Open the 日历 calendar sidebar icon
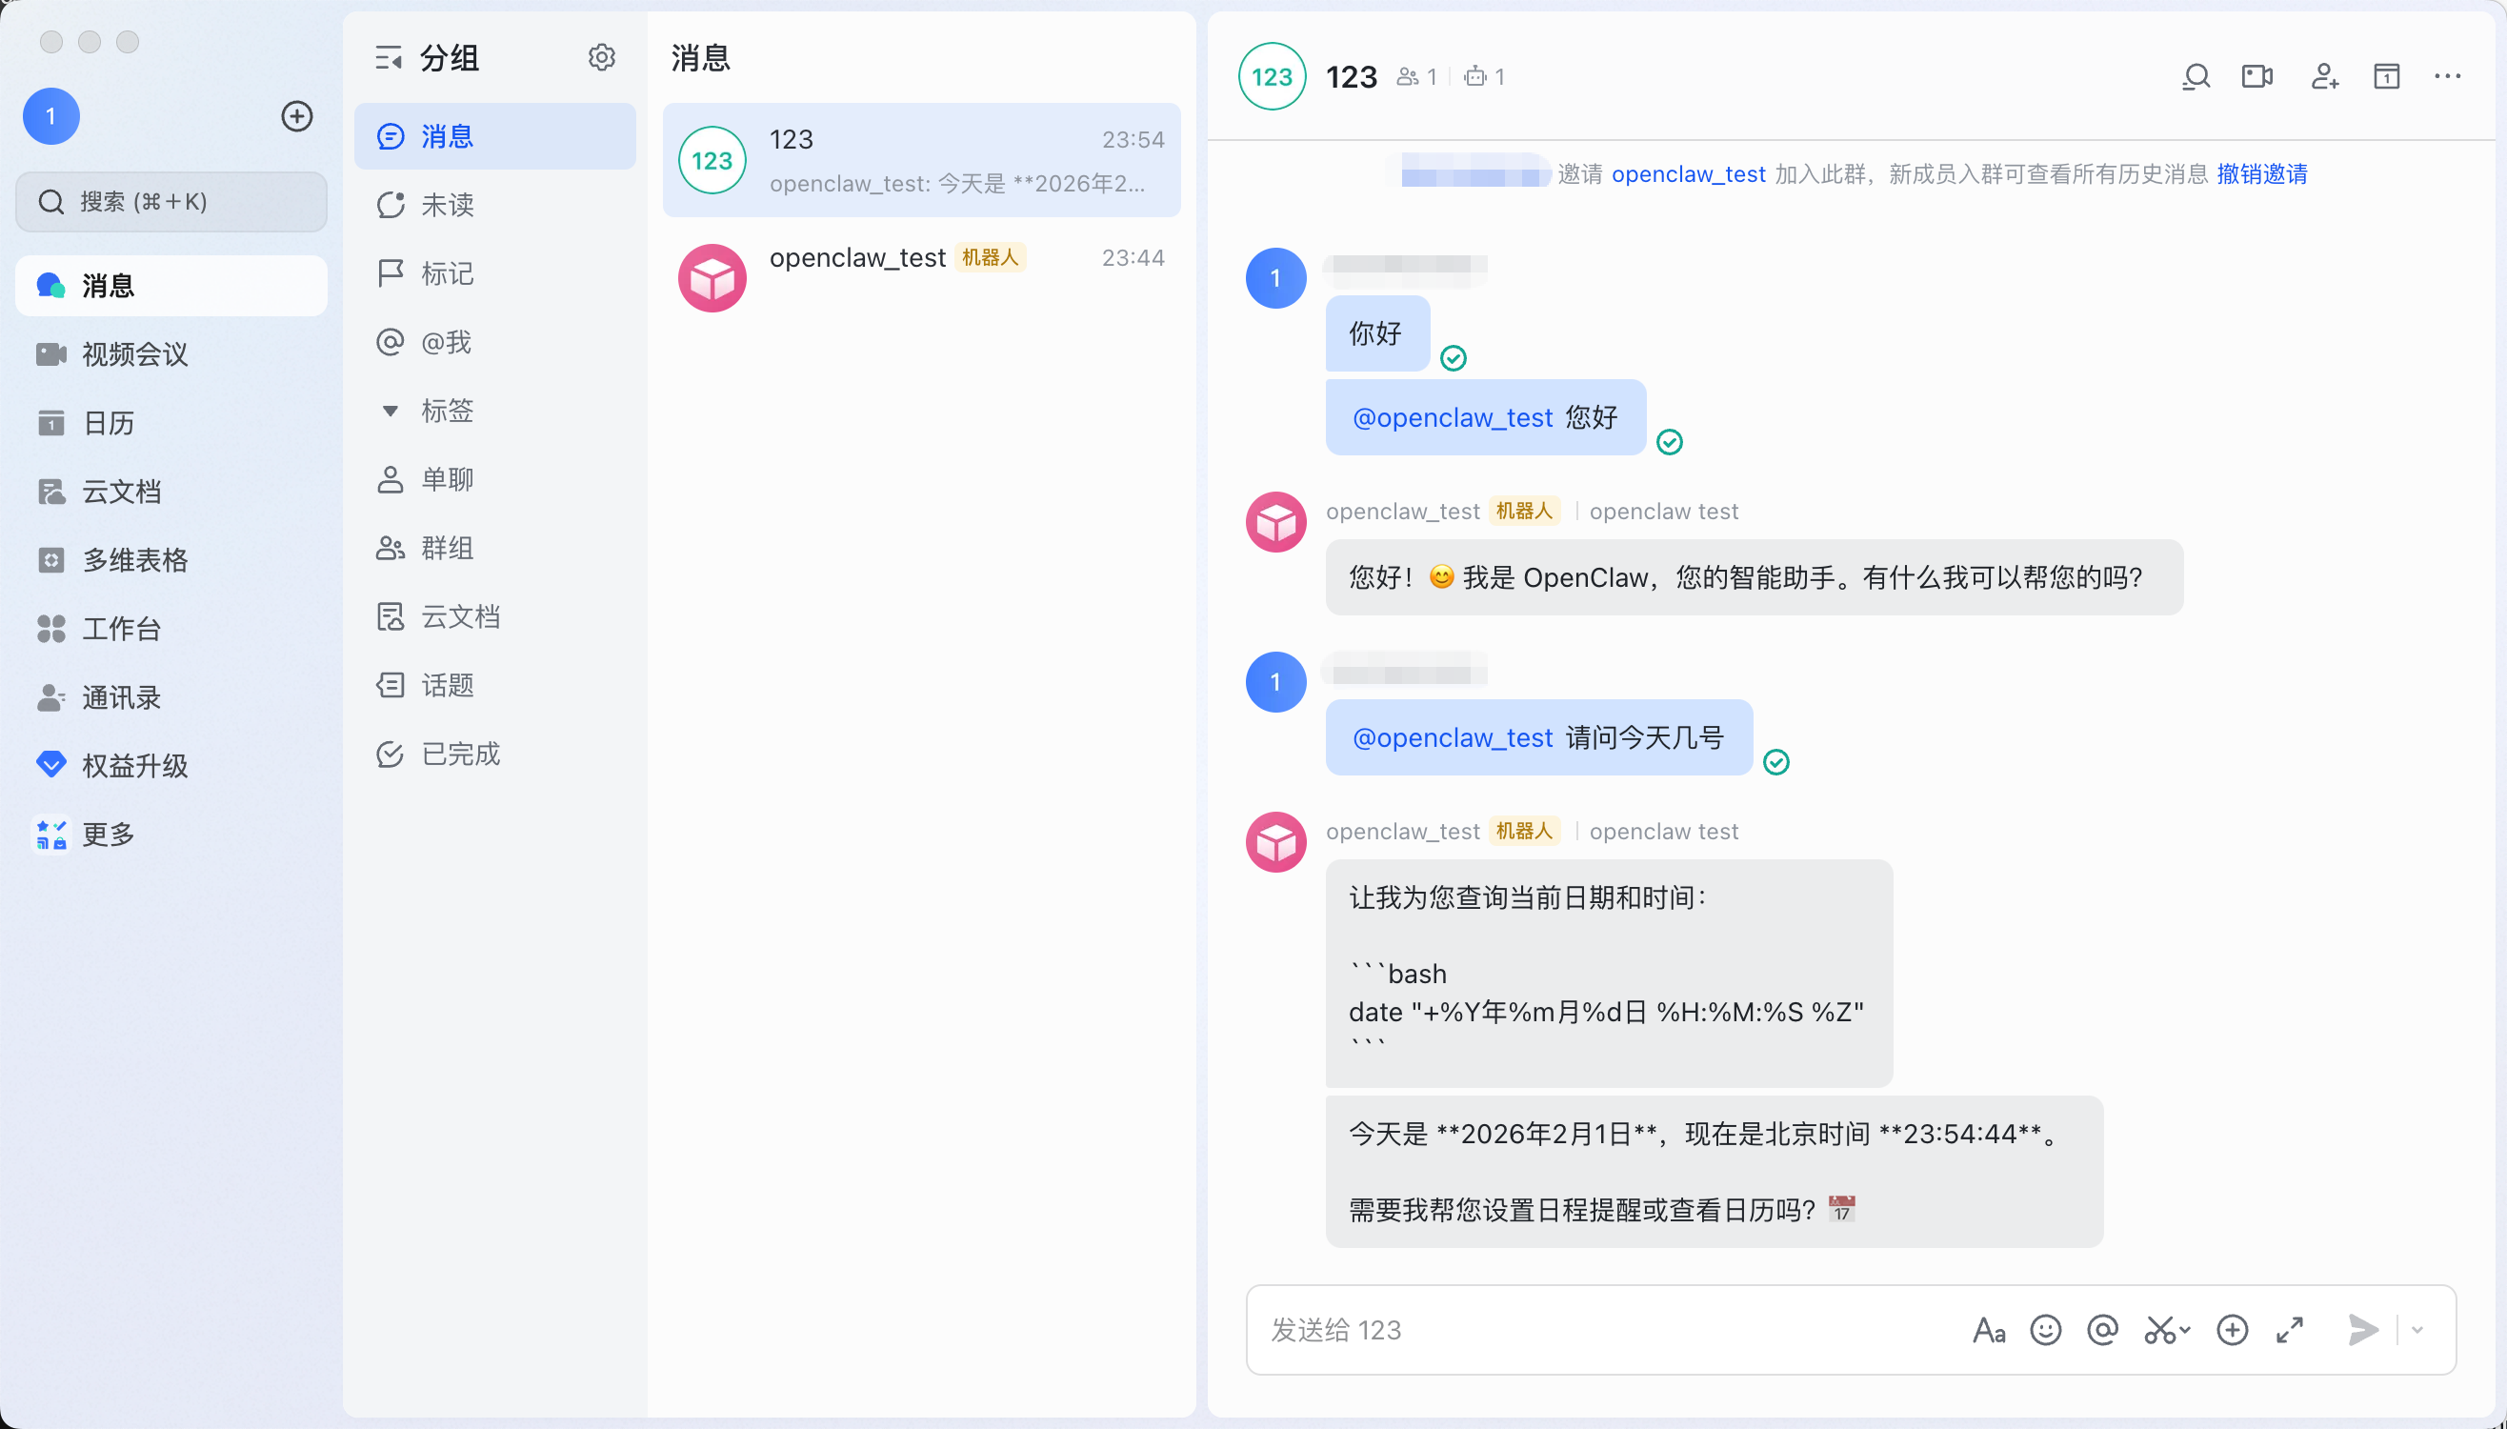This screenshot has width=2507, height=1429. 51,423
